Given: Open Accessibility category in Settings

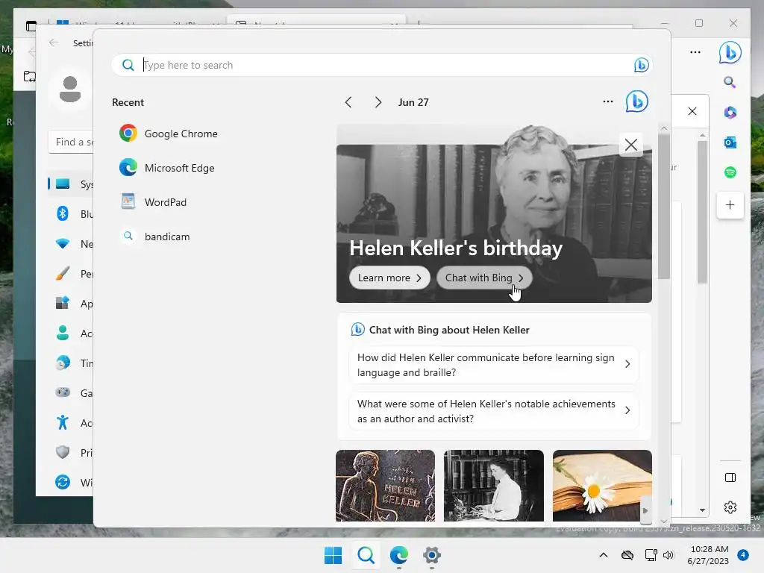Looking at the screenshot, I should click(73, 422).
